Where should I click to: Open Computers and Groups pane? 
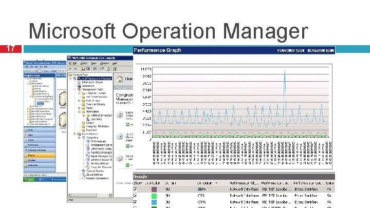(40, 150)
